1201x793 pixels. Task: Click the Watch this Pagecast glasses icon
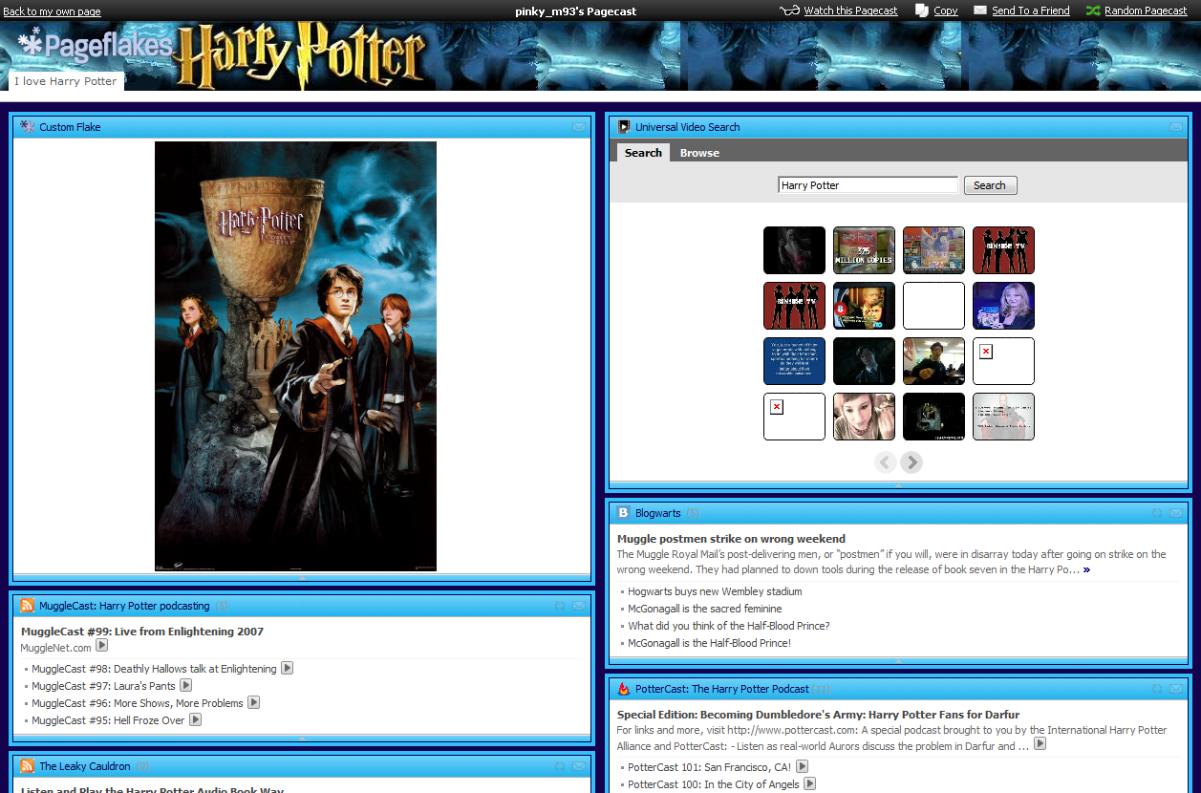(x=789, y=11)
